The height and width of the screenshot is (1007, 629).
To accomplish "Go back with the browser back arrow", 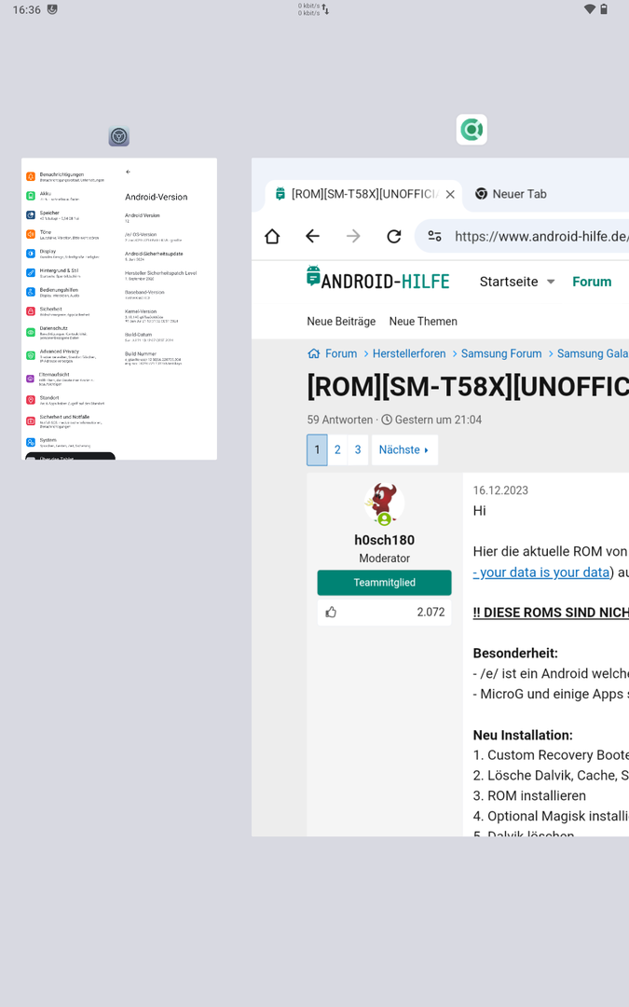I will click(312, 236).
